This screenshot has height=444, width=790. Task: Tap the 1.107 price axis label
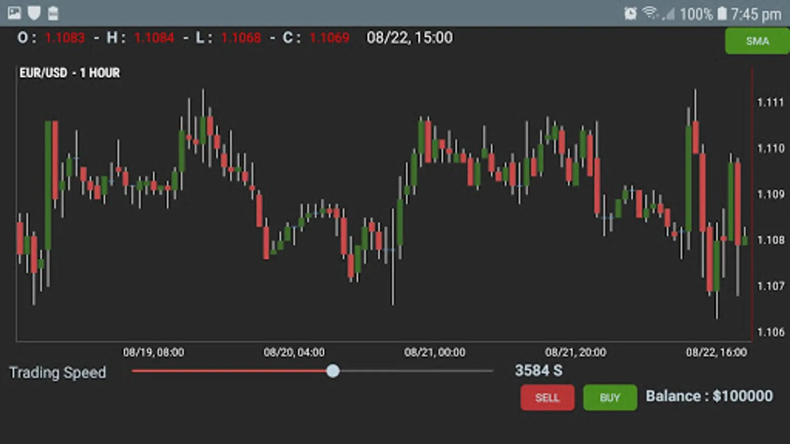coord(770,286)
